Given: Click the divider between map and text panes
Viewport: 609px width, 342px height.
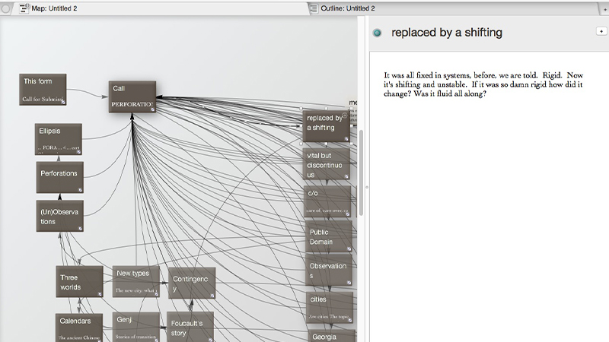Looking at the screenshot, I should 366,187.
